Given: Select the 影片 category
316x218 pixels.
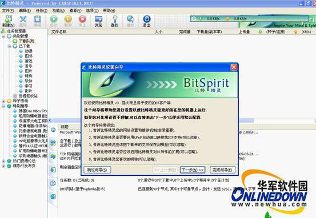Looking at the screenshot, I should [x=29, y=91].
